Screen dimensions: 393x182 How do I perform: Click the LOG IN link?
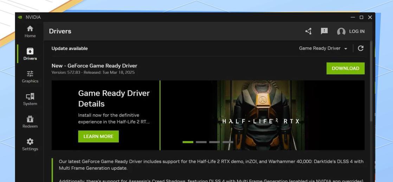(357, 31)
